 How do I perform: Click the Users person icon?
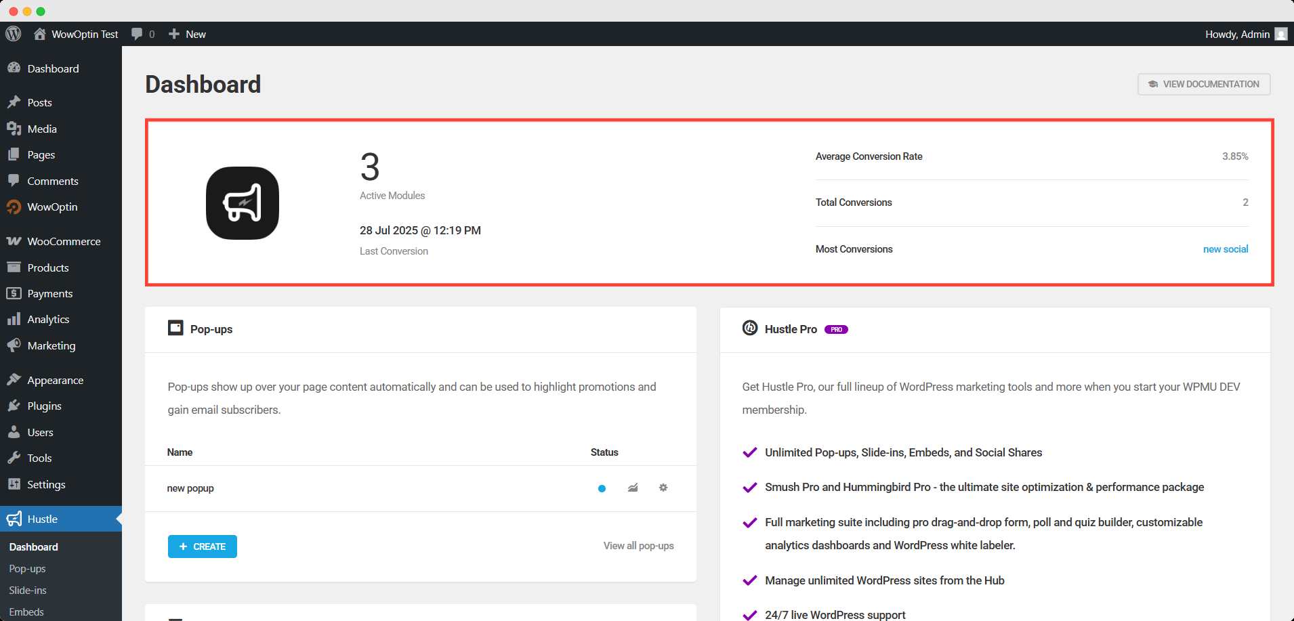click(14, 432)
